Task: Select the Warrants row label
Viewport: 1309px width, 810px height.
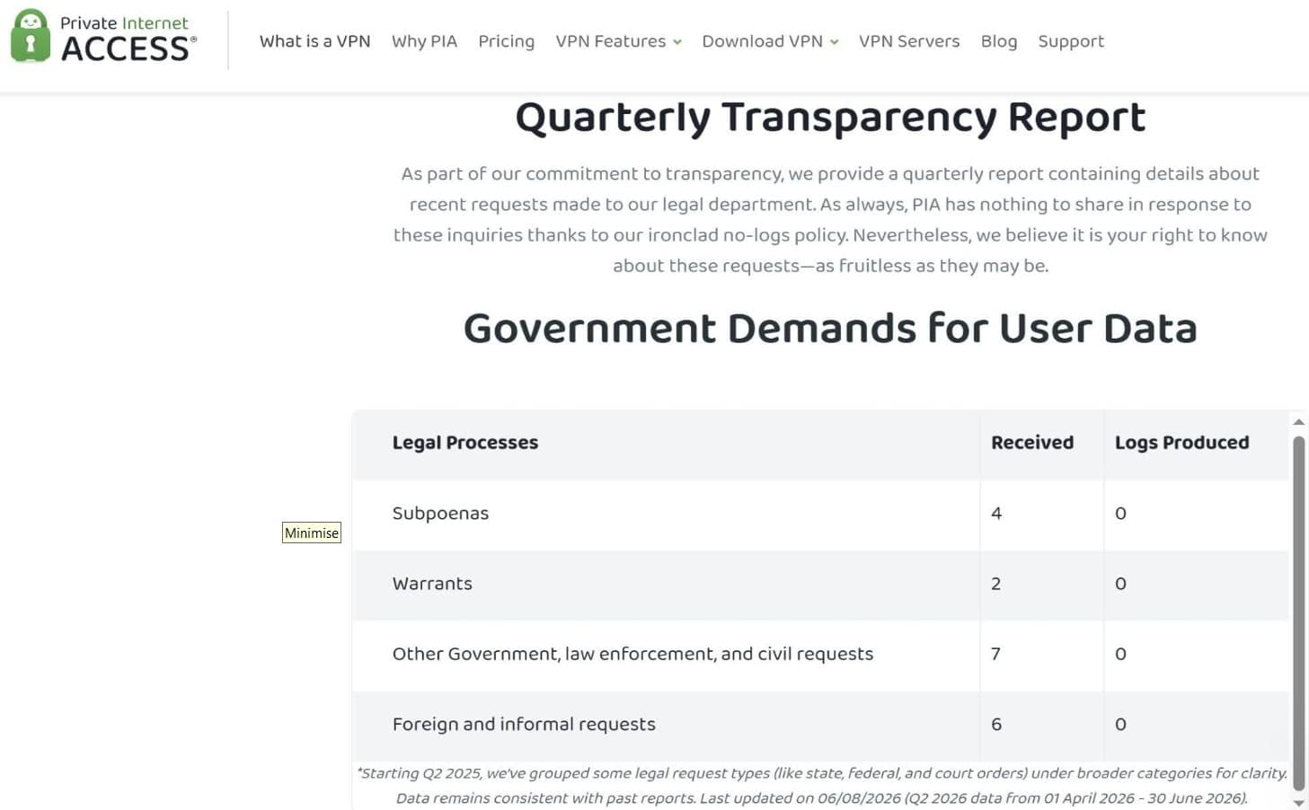Action: click(432, 584)
